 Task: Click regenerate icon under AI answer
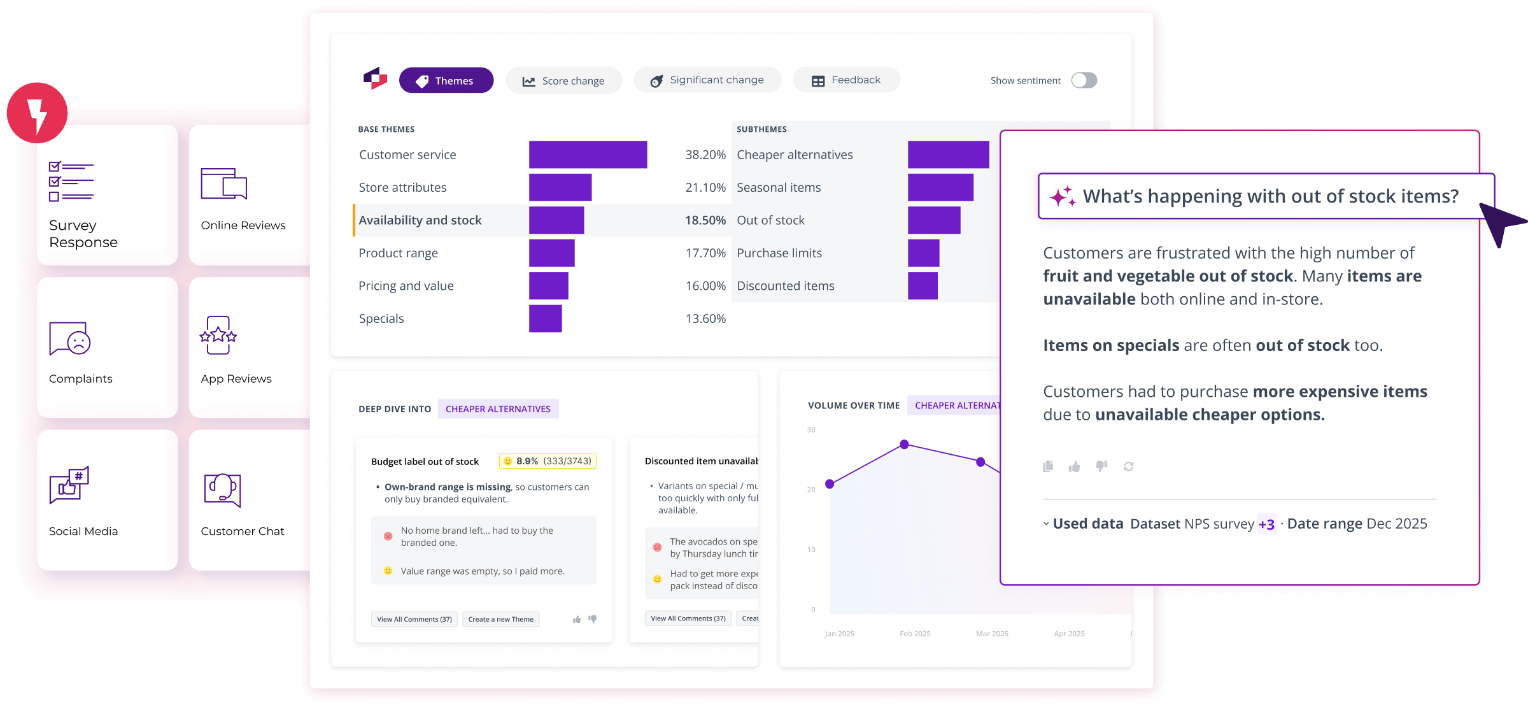(x=1128, y=466)
